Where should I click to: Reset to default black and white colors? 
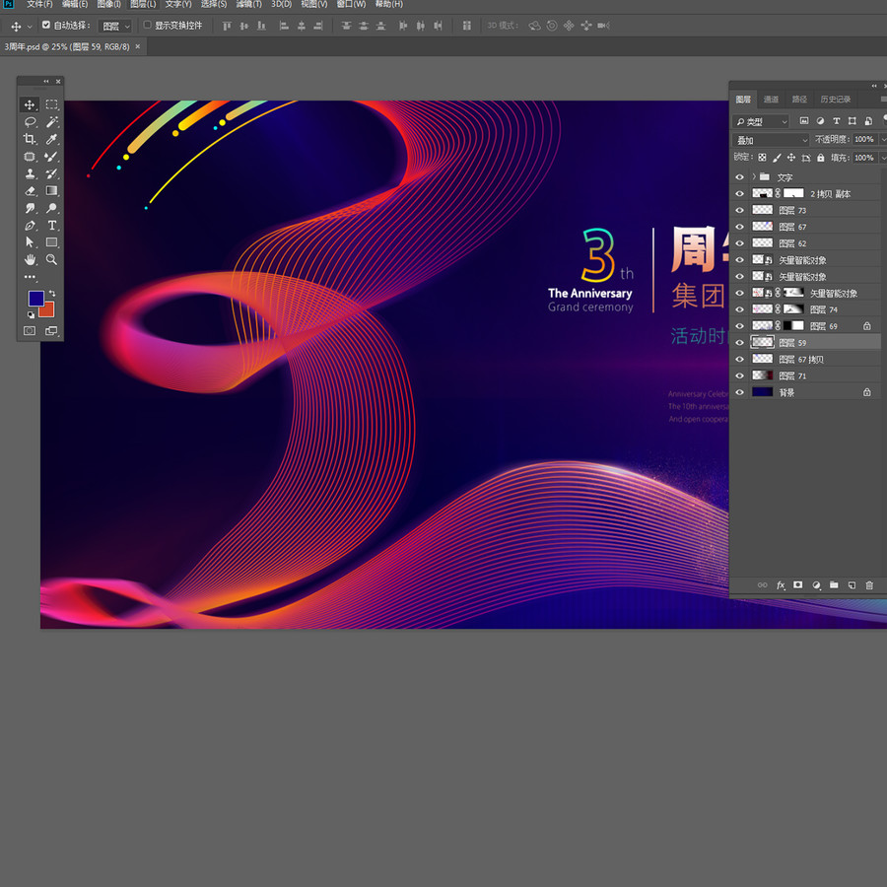31,314
